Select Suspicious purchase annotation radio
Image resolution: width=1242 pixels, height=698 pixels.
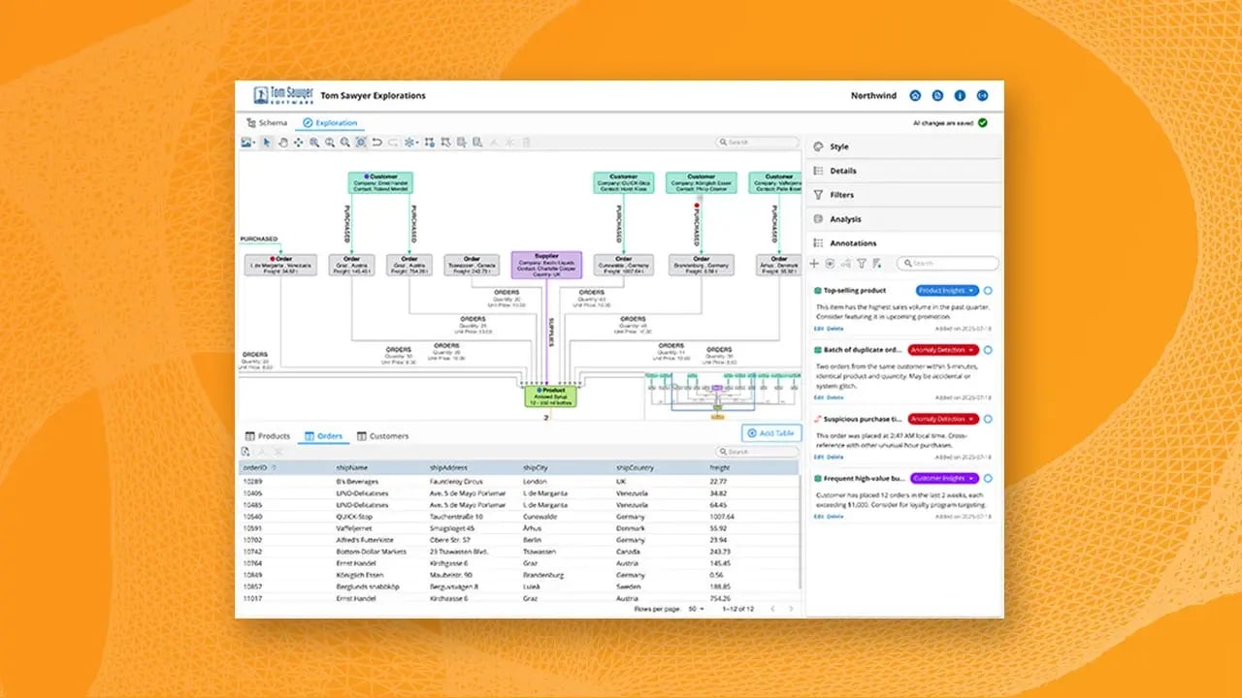[x=988, y=420]
